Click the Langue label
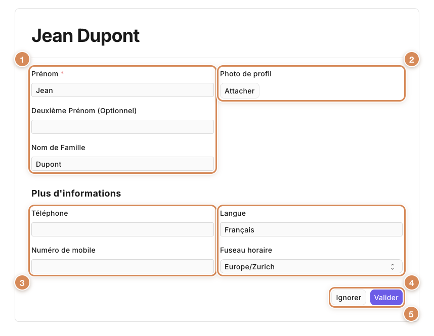Screen dimensions: 434x336 [x=233, y=213]
